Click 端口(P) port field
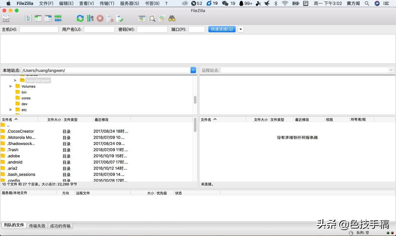 coord(197,29)
